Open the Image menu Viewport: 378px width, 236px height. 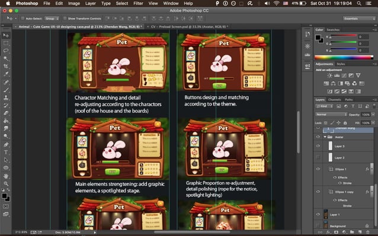[x=74, y=4]
